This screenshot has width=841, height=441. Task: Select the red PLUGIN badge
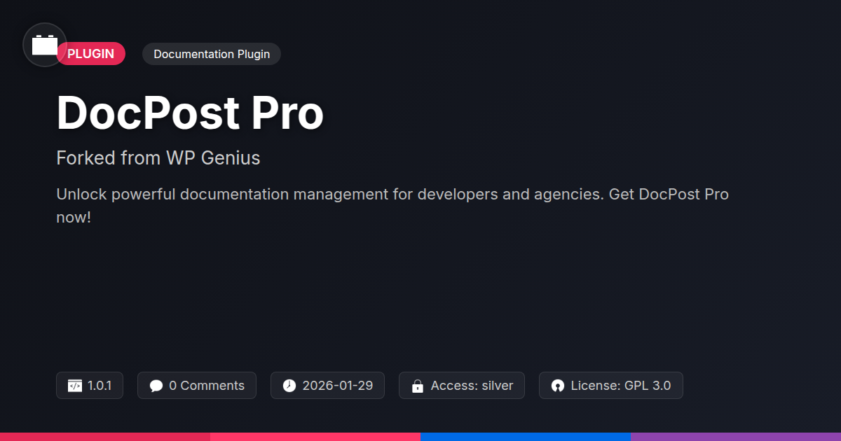point(90,54)
